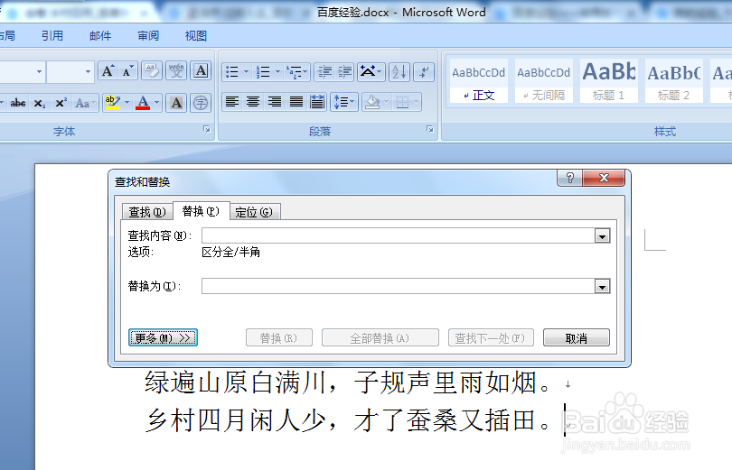The image size is (732, 470).
Task: Click the 替换为 input field
Action: 399,286
